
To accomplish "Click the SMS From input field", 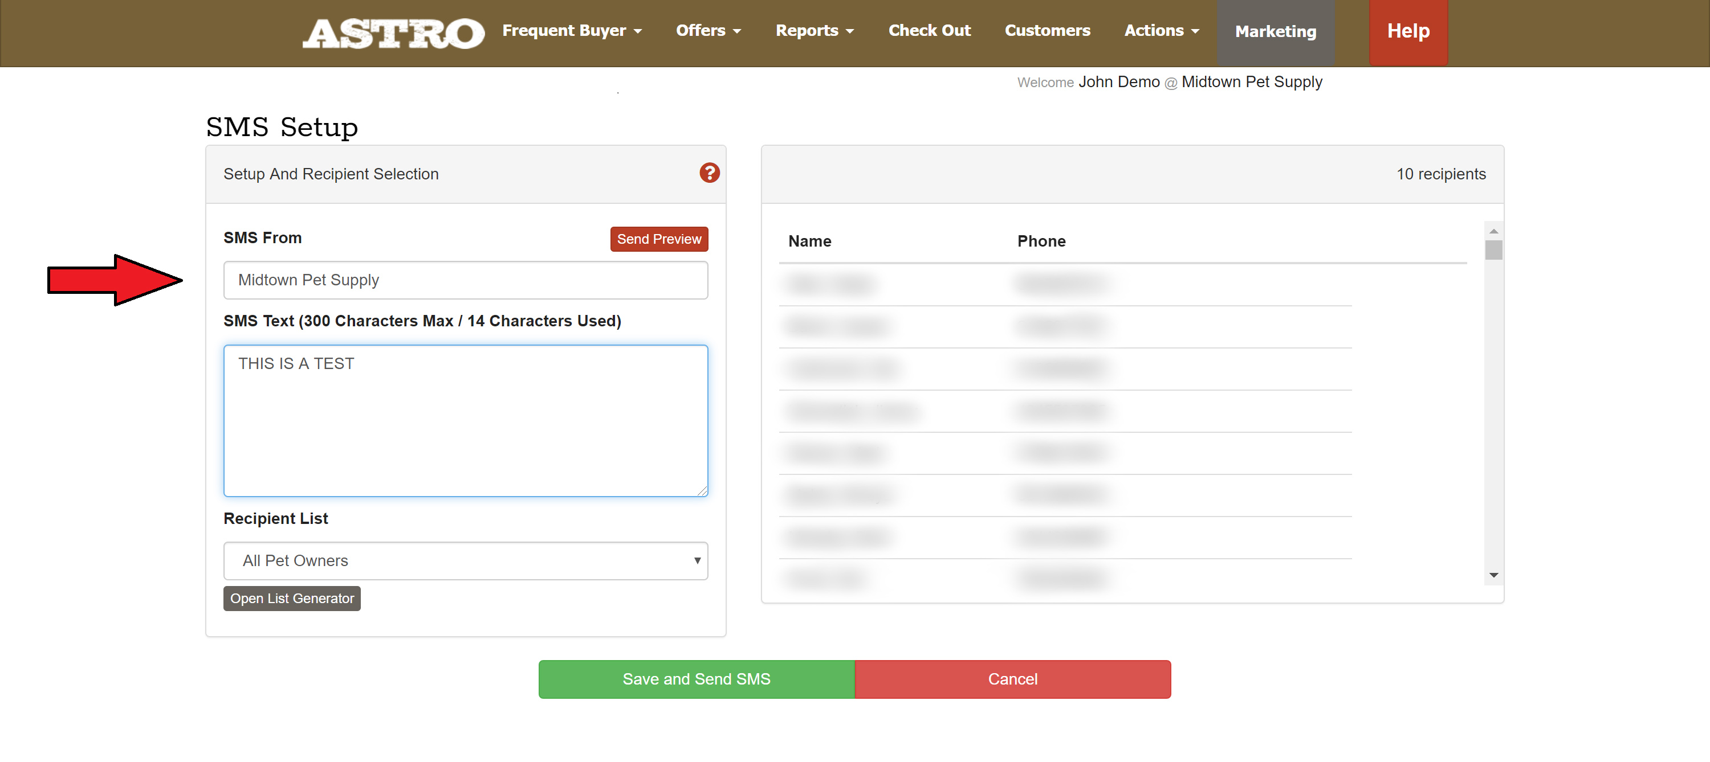I will [465, 280].
